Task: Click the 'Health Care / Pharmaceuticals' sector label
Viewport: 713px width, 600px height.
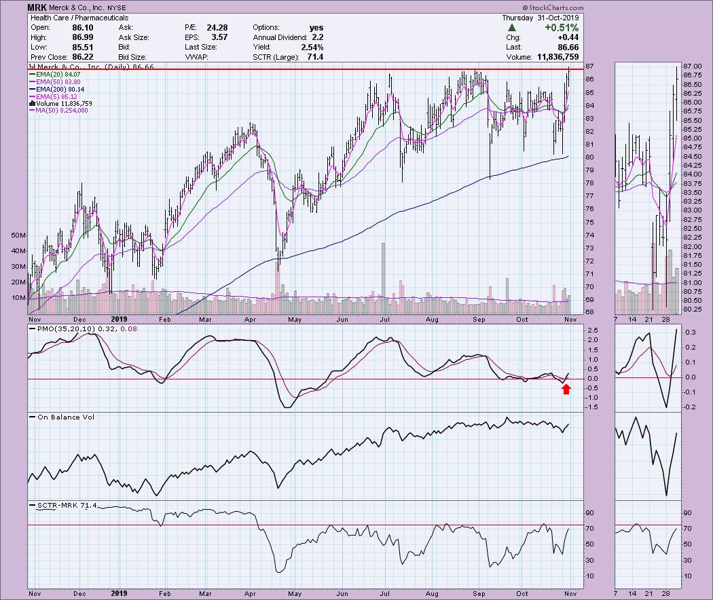Action: pyautogui.click(x=79, y=18)
